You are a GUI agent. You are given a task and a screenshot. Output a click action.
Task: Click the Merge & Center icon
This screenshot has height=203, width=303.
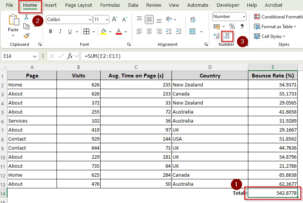(193, 32)
